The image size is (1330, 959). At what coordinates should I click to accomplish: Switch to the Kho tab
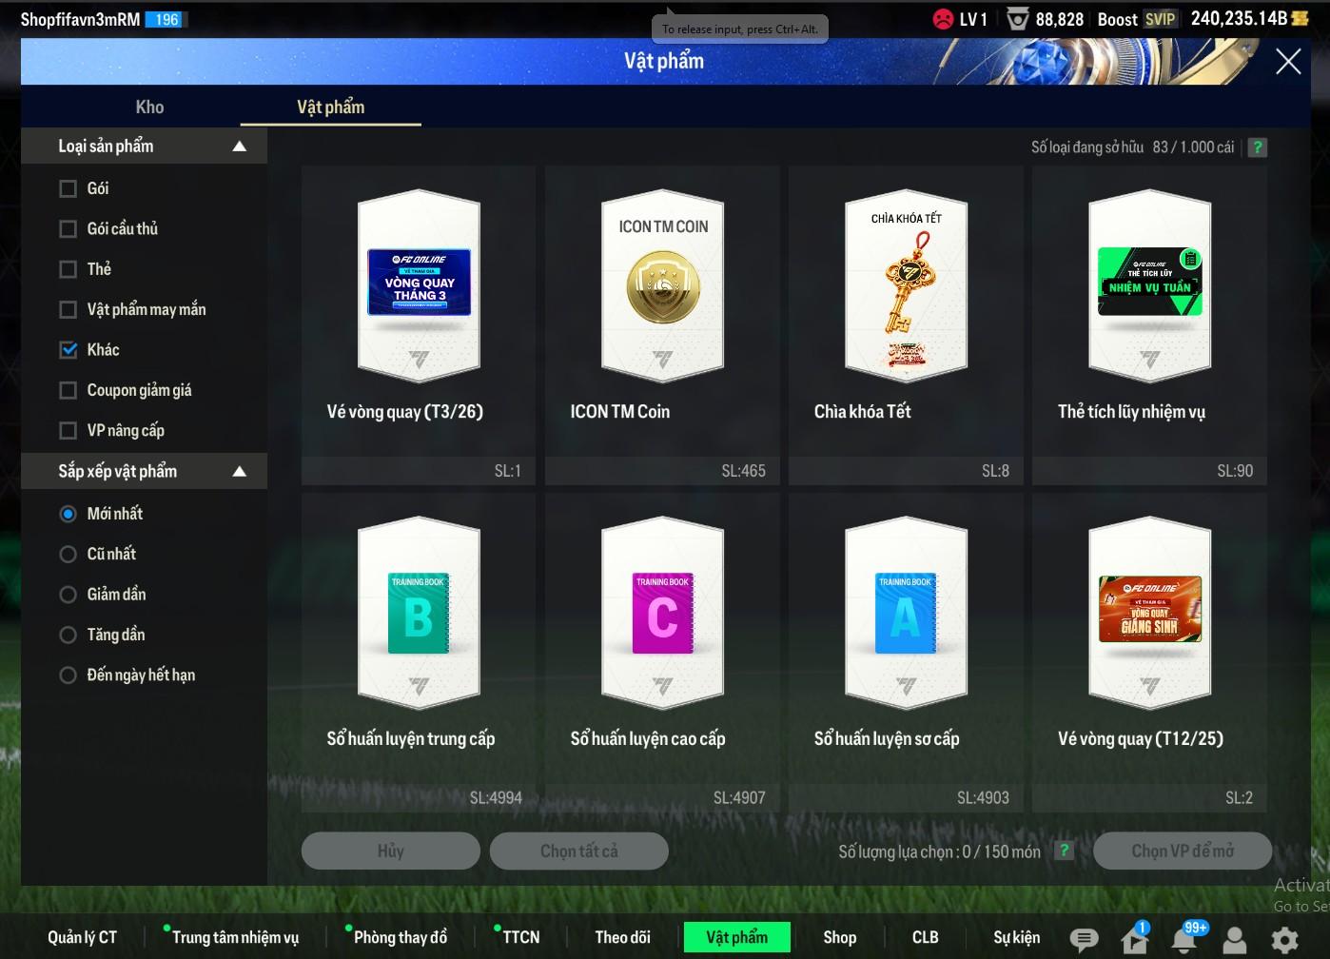[149, 108]
